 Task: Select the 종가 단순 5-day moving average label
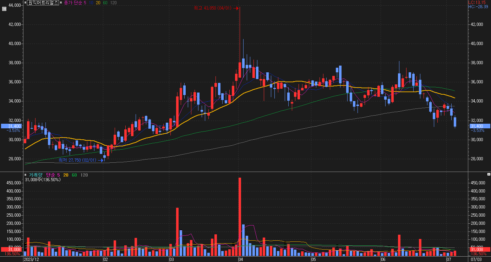pos(75,2)
